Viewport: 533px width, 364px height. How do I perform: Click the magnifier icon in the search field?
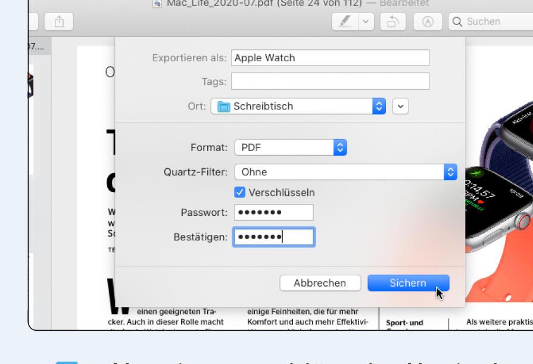click(457, 22)
